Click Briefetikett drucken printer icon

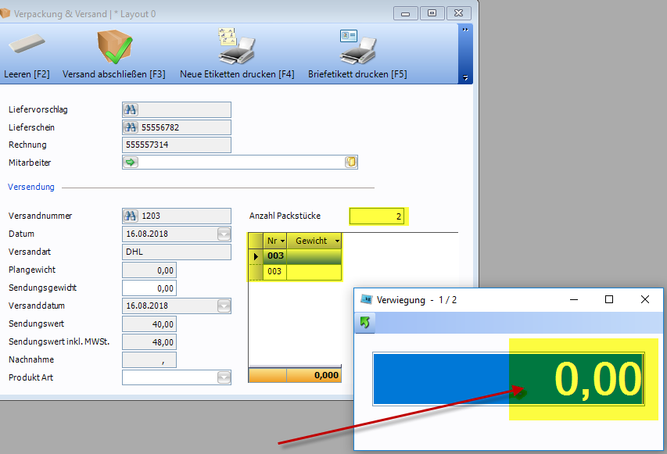pos(357,47)
